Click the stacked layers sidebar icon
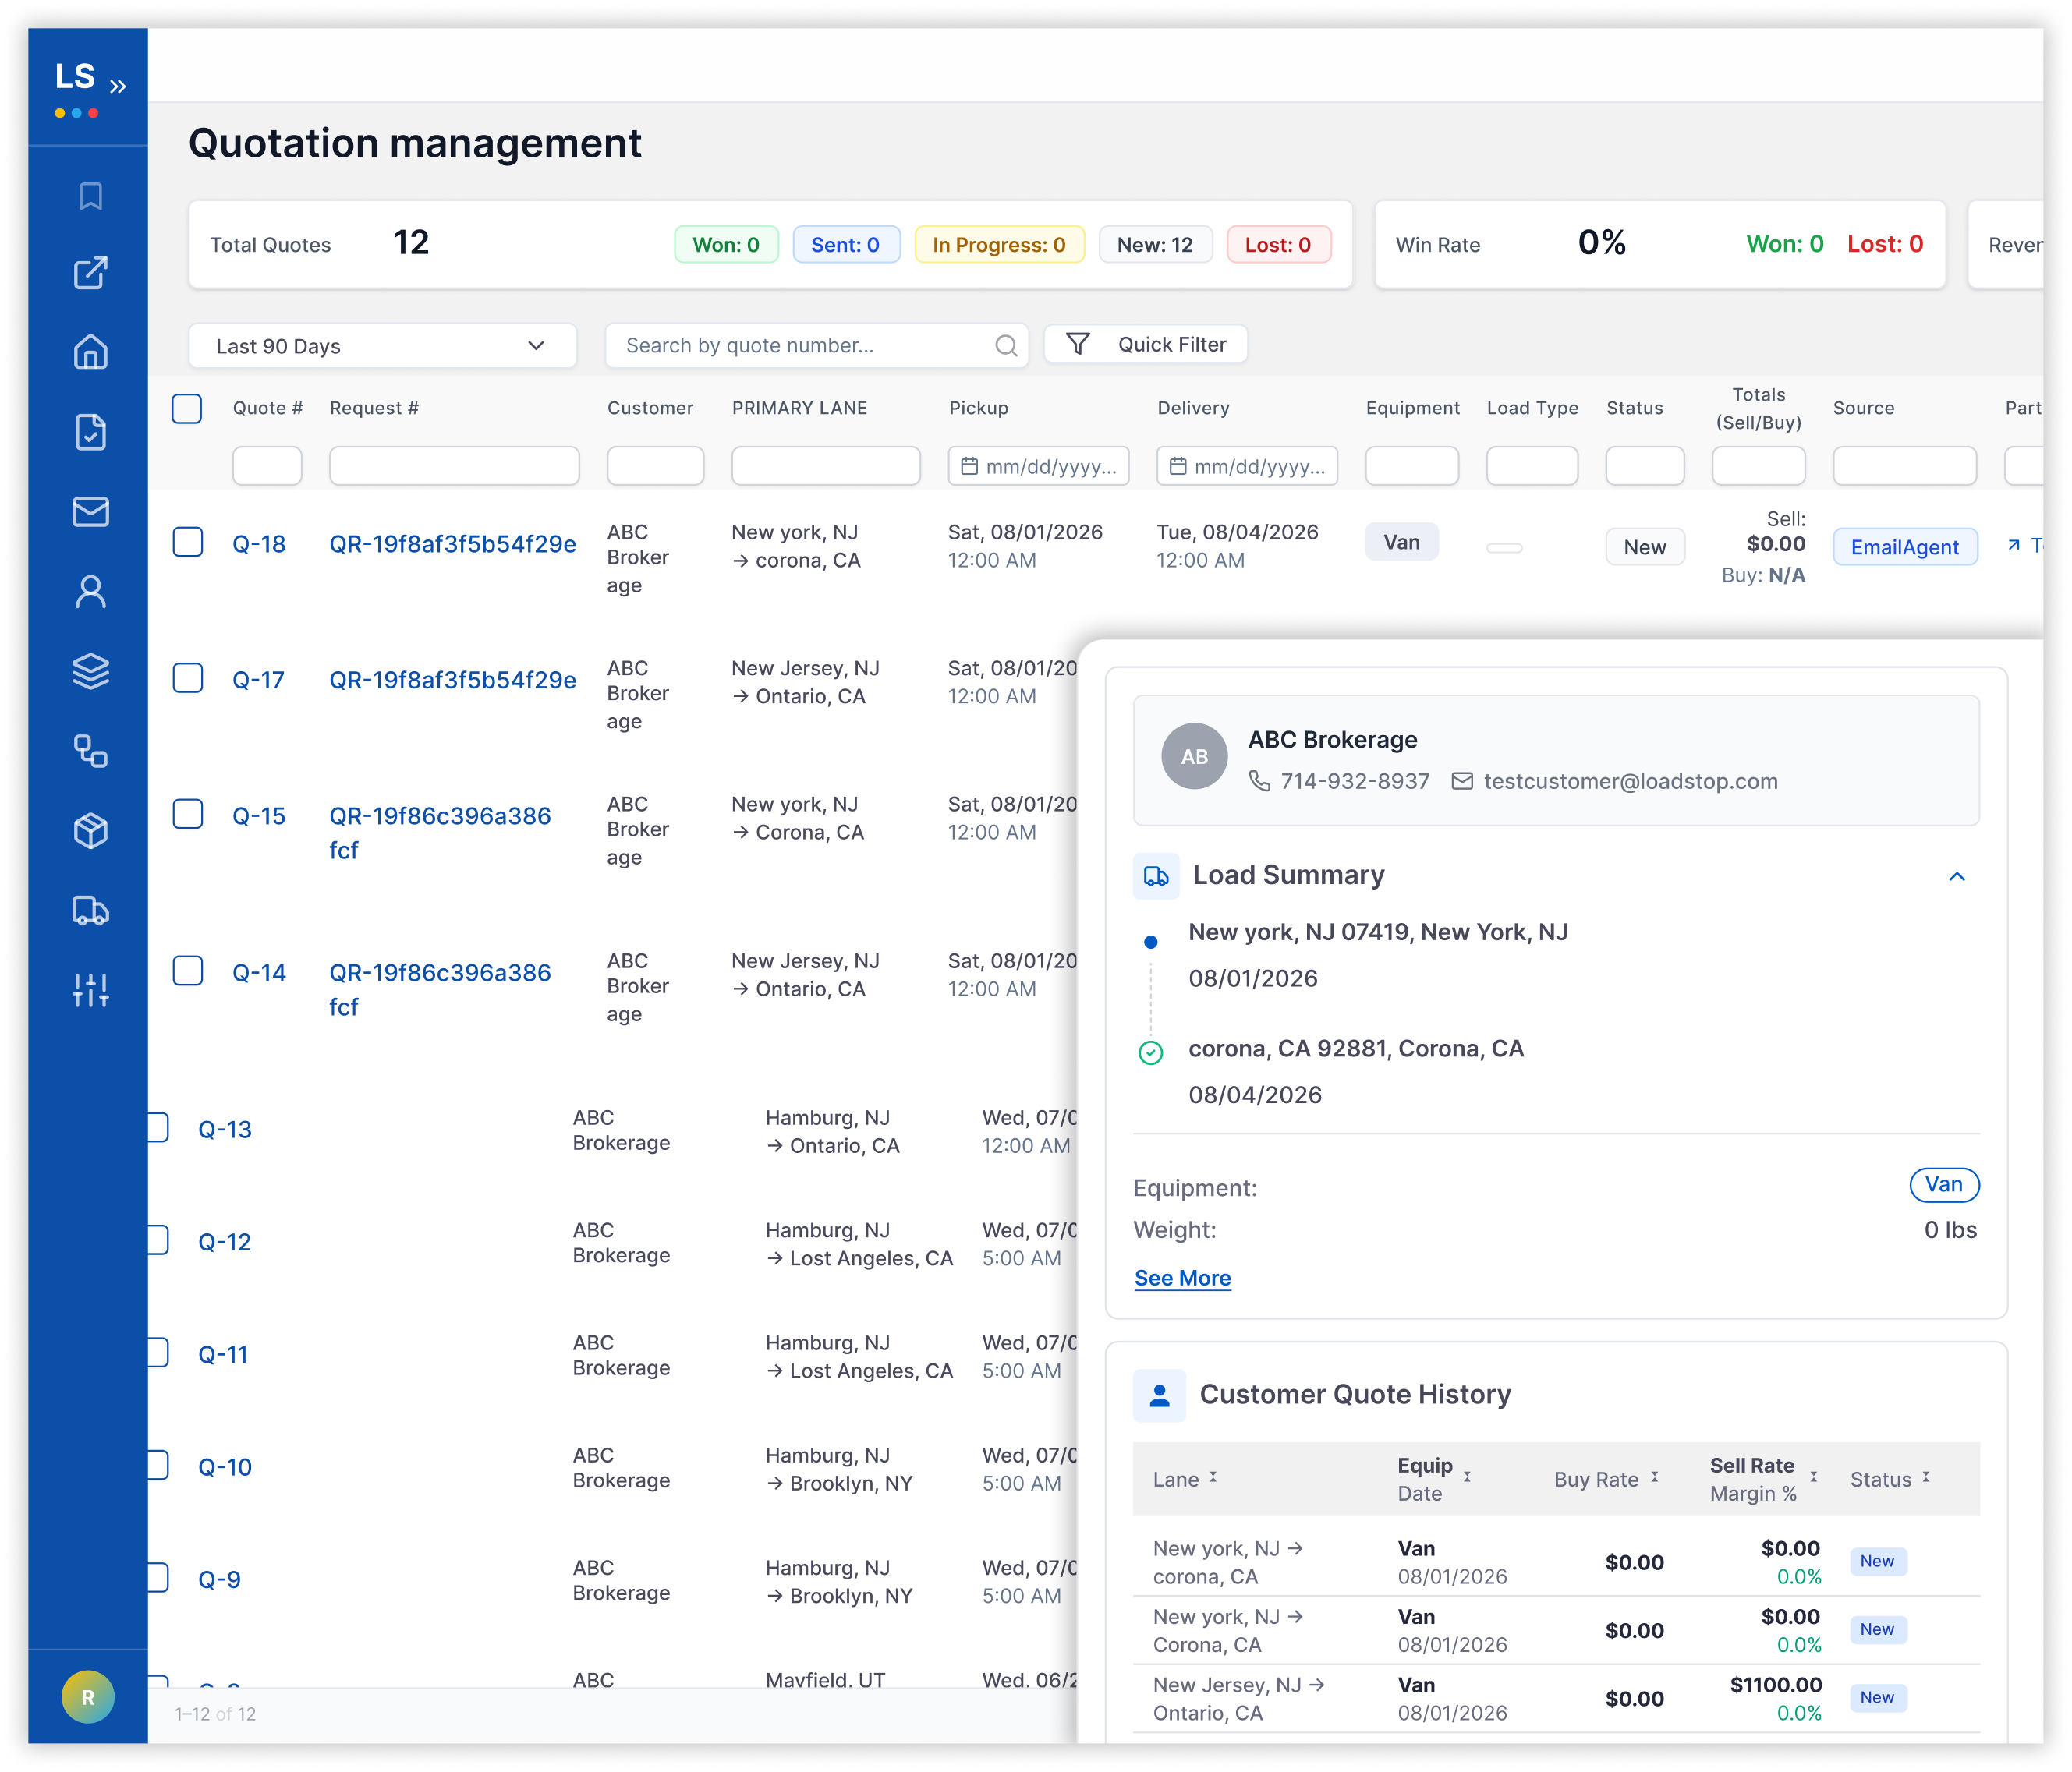Screen dimensions: 2072x1772 [x=90, y=672]
